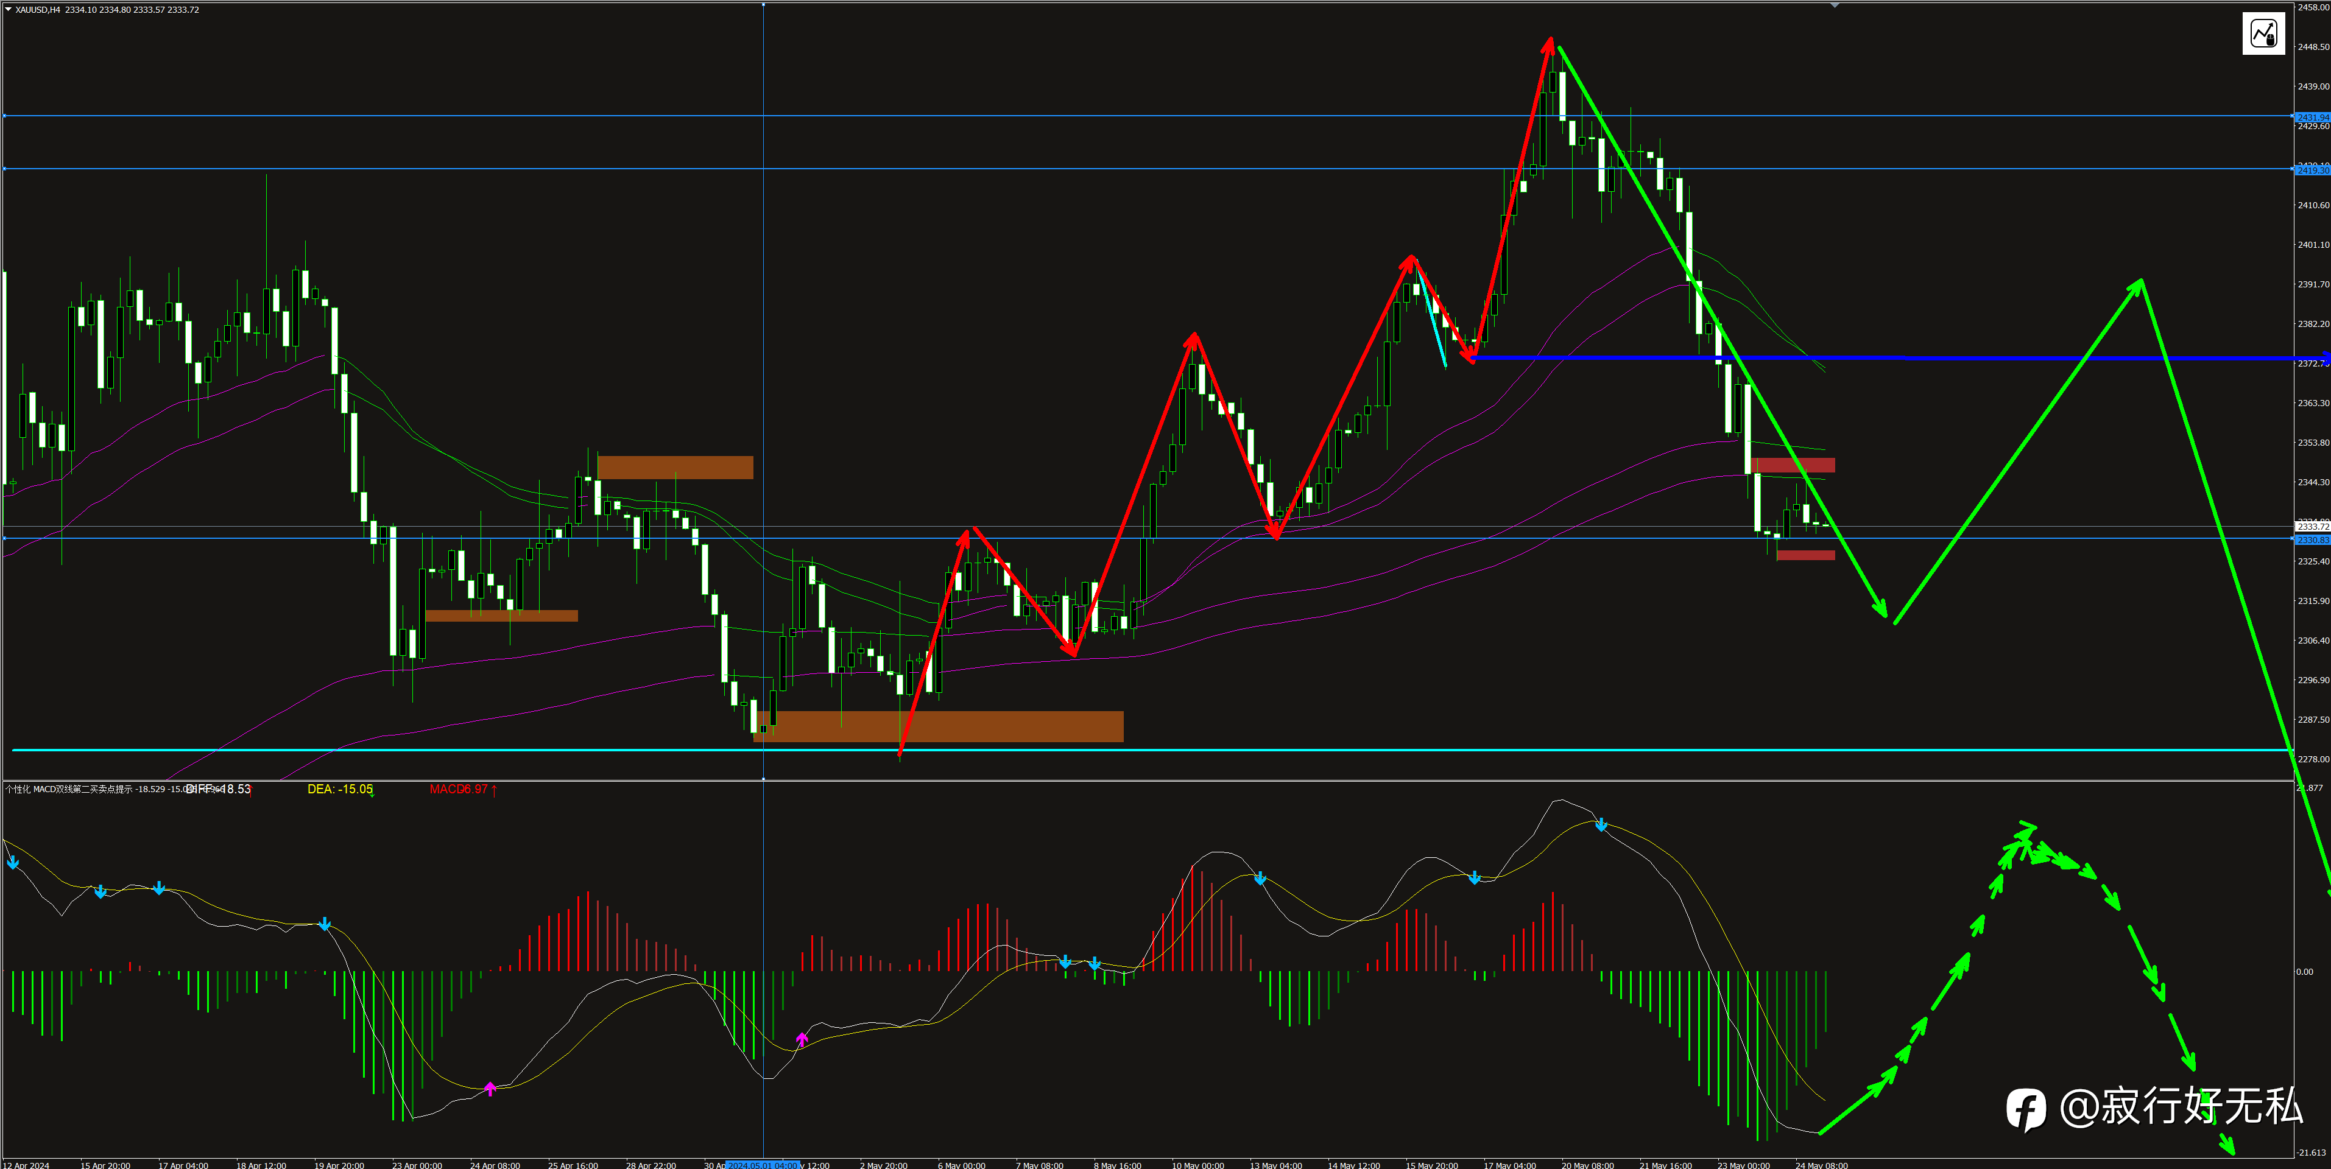2331x1169 pixels.
Task: Click the 2344.30 price scale value
Action: click(2314, 482)
